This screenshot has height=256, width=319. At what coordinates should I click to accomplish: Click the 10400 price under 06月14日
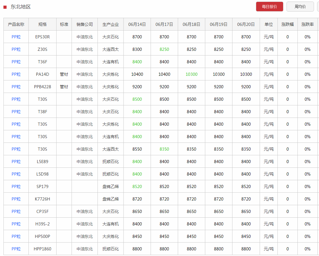tap(137, 74)
